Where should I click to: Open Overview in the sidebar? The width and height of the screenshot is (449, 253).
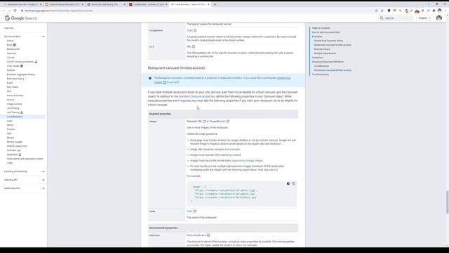pos(9,28)
